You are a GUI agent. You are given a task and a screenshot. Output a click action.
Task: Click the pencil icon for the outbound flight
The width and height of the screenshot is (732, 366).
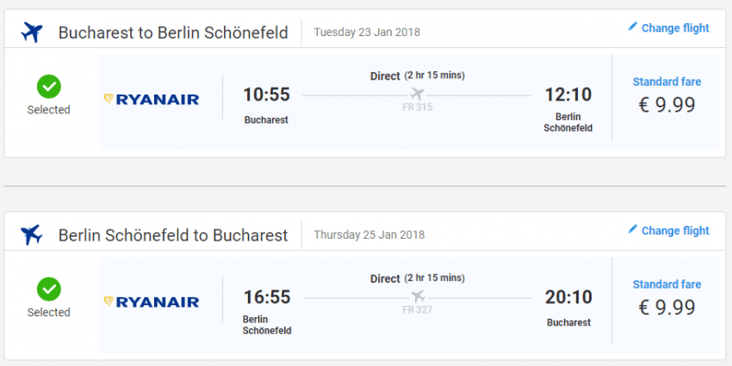point(633,27)
